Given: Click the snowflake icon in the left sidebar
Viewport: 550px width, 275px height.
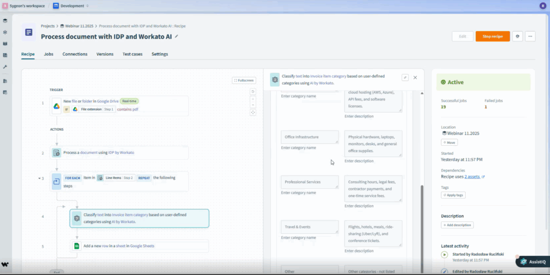Looking at the screenshot, I should [5, 32].
